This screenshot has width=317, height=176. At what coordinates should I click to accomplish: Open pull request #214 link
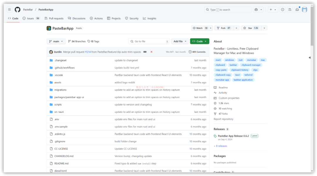click(88, 52)
